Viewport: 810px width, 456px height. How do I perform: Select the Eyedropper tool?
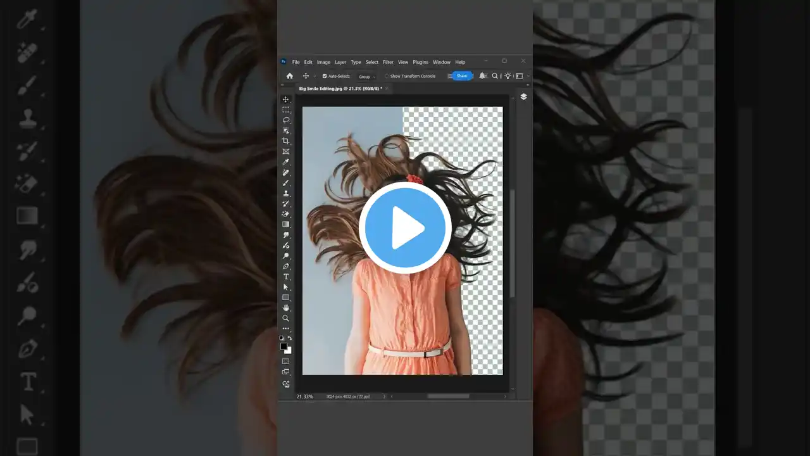[286, 162]
